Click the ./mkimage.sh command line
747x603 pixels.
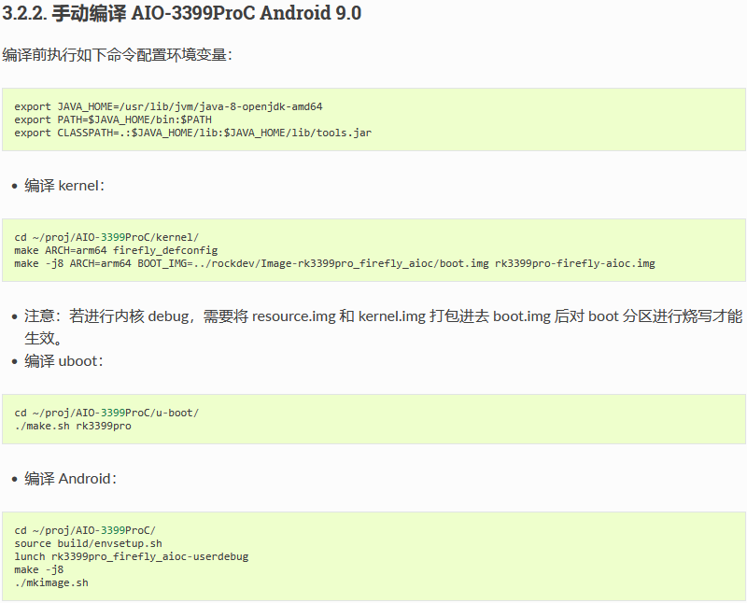tap(51, 583)
